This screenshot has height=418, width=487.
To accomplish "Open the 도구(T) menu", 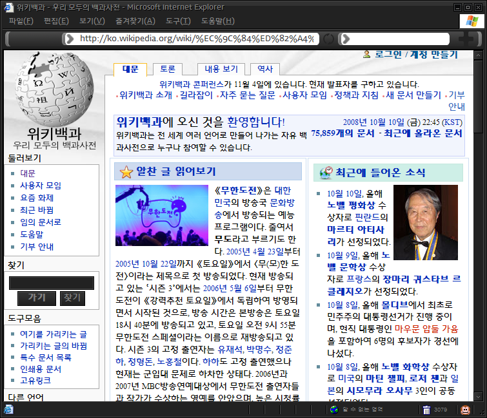I will [x=178, y=21].
